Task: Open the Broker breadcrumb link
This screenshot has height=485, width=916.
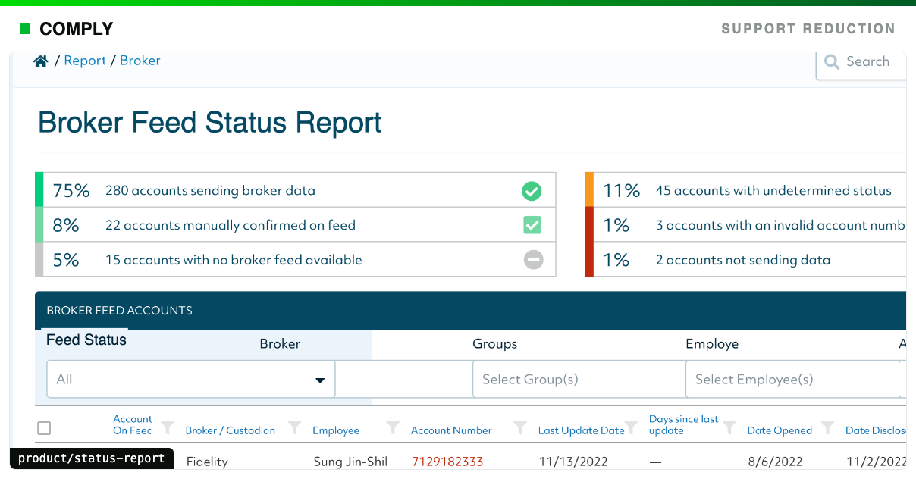Action: tap(140, 61)
